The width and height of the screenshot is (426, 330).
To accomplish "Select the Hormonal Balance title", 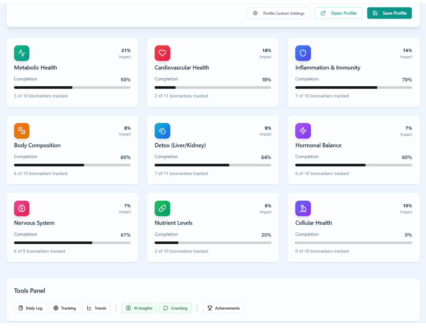I will [x=319, y=145].
